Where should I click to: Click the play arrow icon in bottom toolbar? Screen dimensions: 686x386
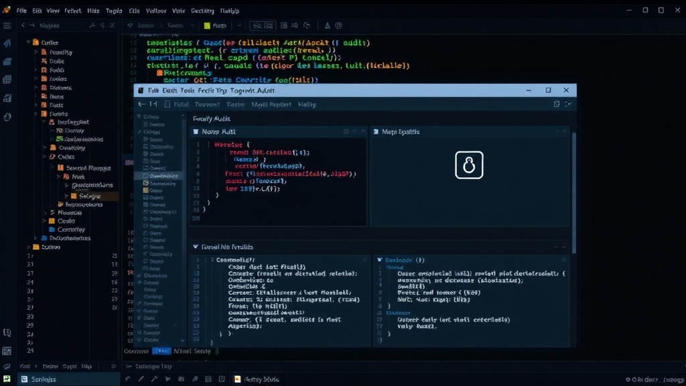(167, 379)
